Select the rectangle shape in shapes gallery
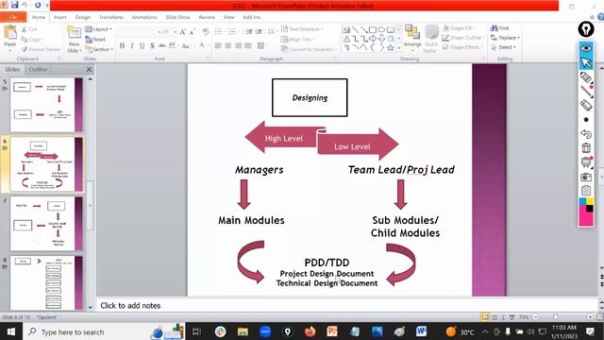The width and height of the screenshot is (604, 340). [x=373, y=29]
